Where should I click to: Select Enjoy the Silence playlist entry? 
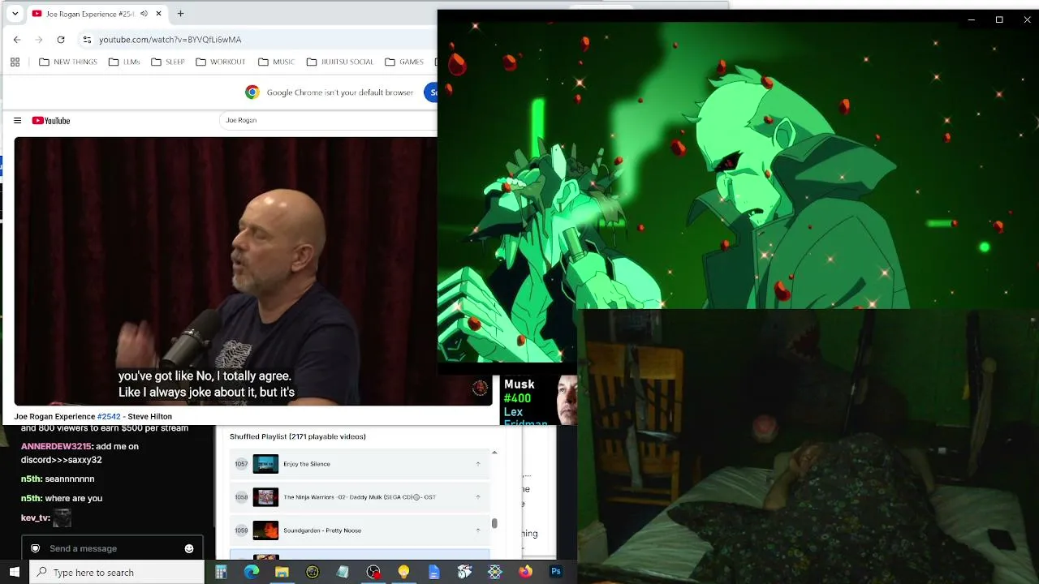click(x=360, y=464)
